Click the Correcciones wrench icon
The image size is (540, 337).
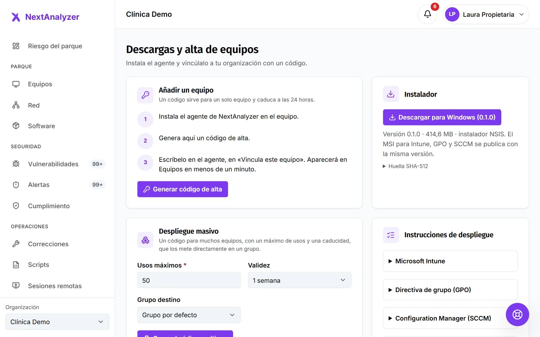pyautogui.click(x=16, y=244)
